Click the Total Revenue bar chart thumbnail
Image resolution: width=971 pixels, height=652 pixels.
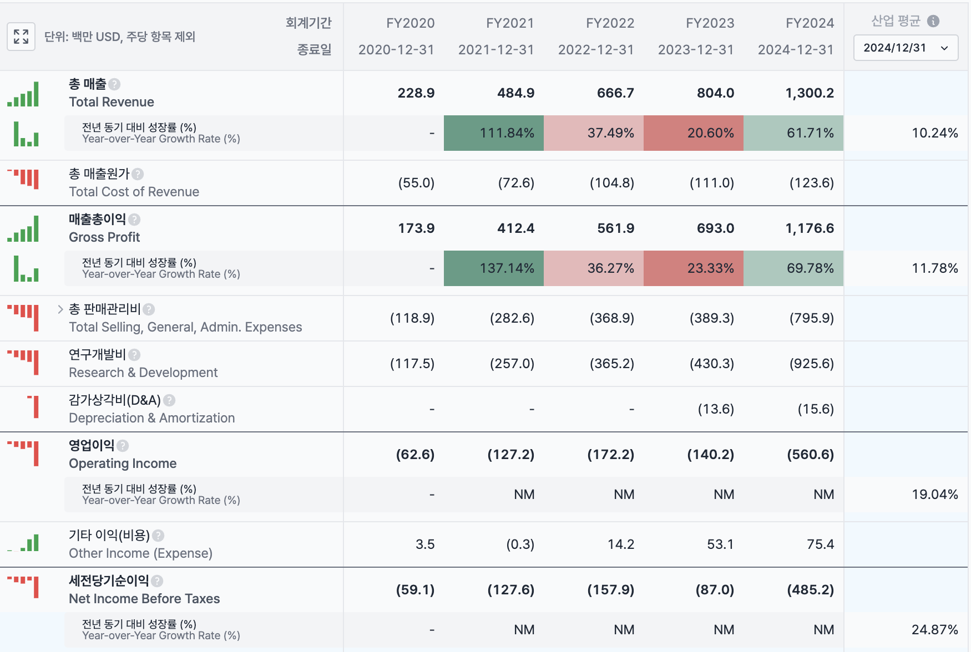pos(23,94)
